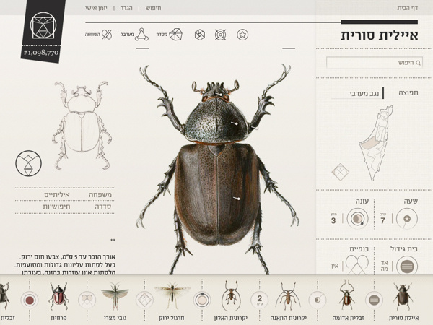Open the נגב מערבי region selector
433x325 pixels.
[358, 93]
